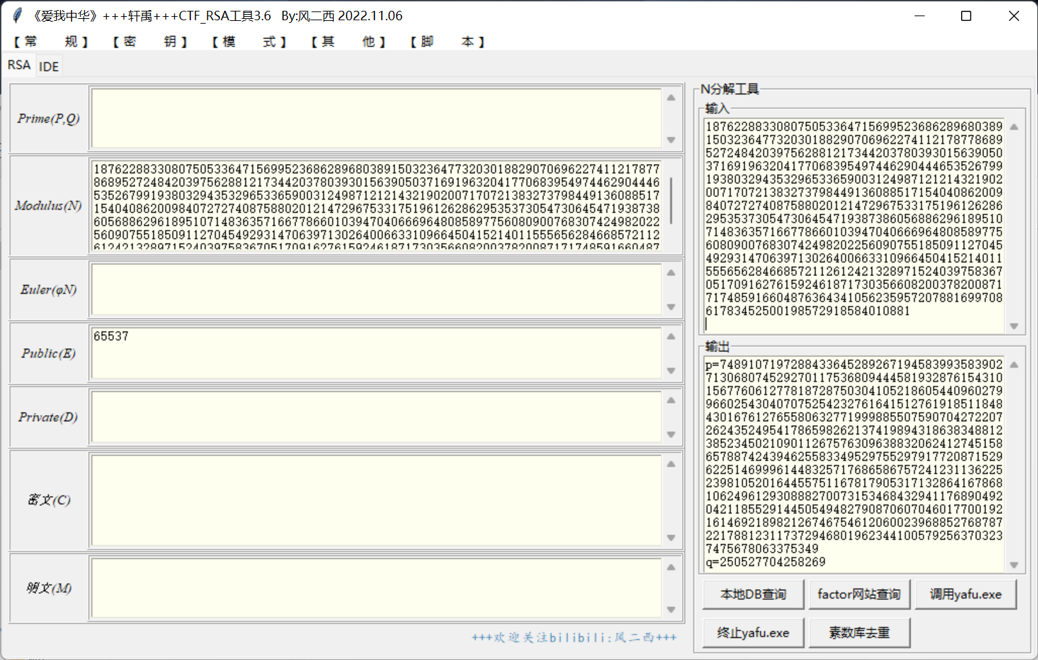Click the Public(E) scrollbar down arrow
This screenshot has width=1038, height=660.
(x=671, y=370)
